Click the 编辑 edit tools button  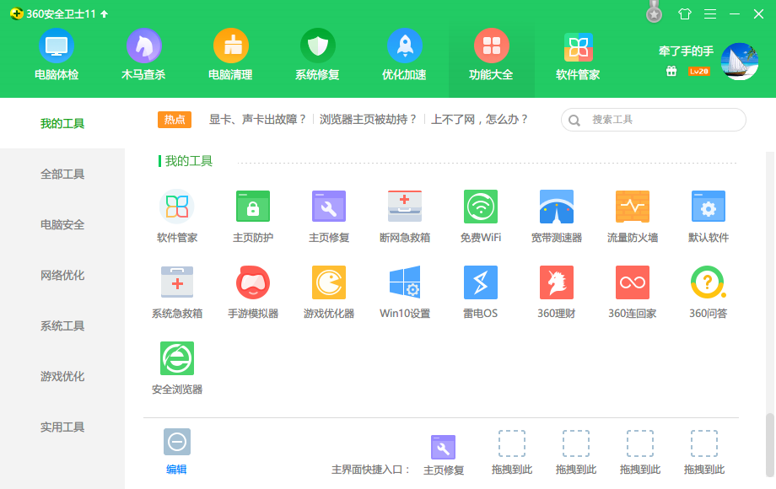click(176, 451)
